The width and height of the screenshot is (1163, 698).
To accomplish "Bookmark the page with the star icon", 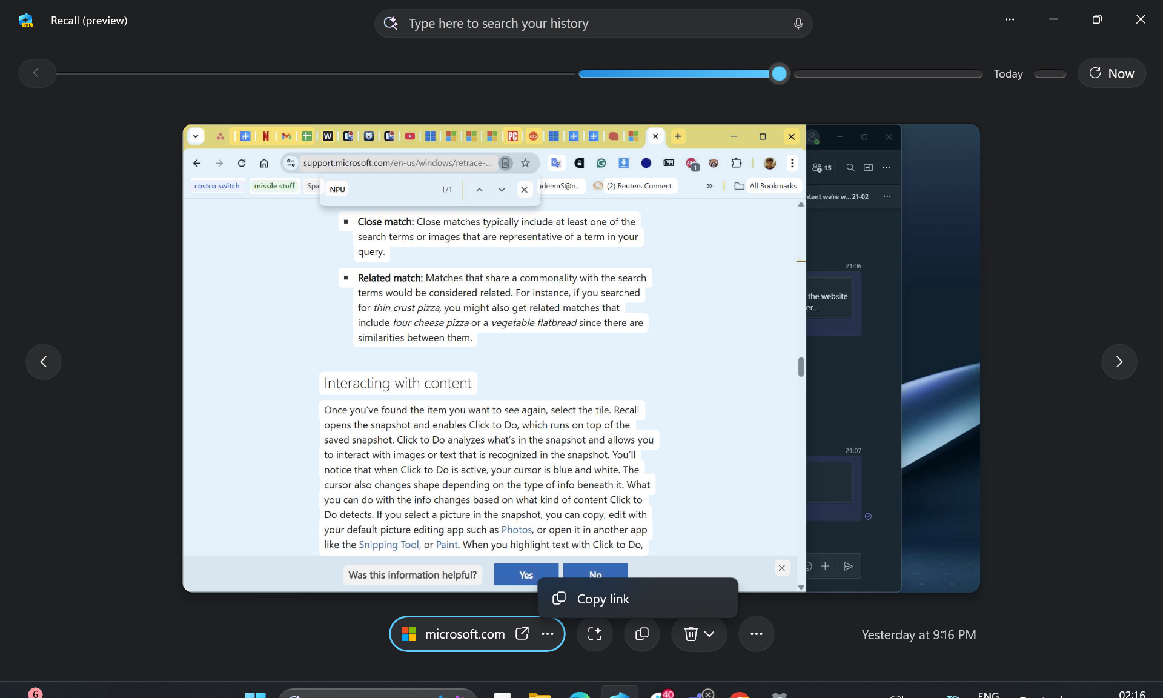I will click(x=525, y=163).
